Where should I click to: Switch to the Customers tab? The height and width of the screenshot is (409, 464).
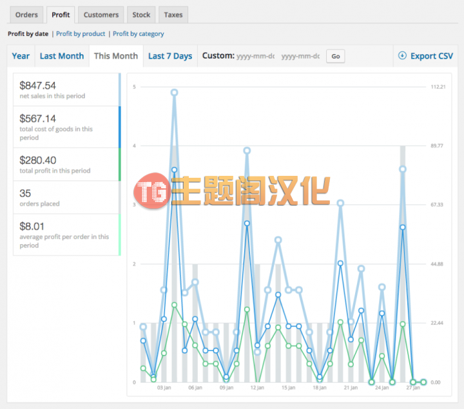click(101, 15)
